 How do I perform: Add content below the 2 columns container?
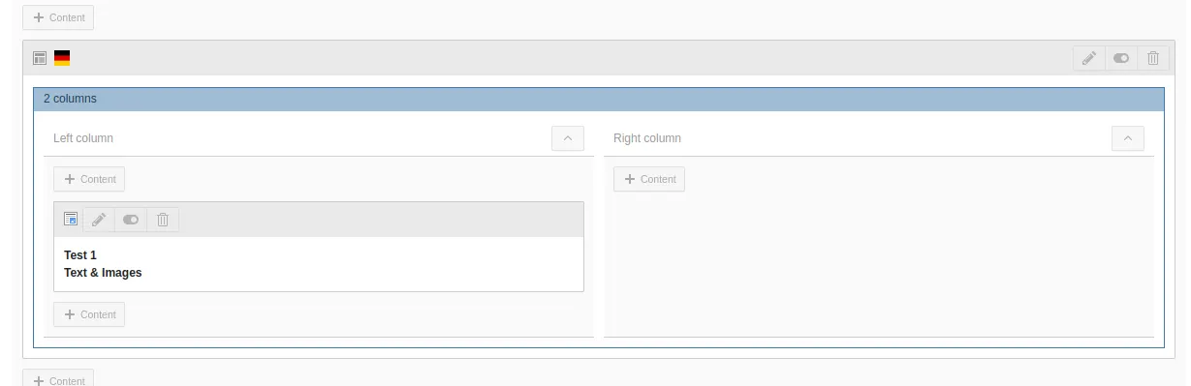pos(58,379)
